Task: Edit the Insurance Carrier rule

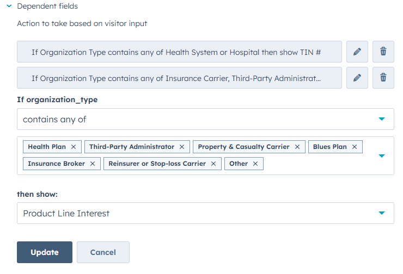Action: [357, 78]
